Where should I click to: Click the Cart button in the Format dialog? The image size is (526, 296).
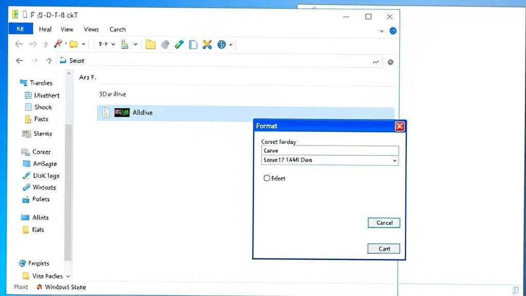[383, 248]
